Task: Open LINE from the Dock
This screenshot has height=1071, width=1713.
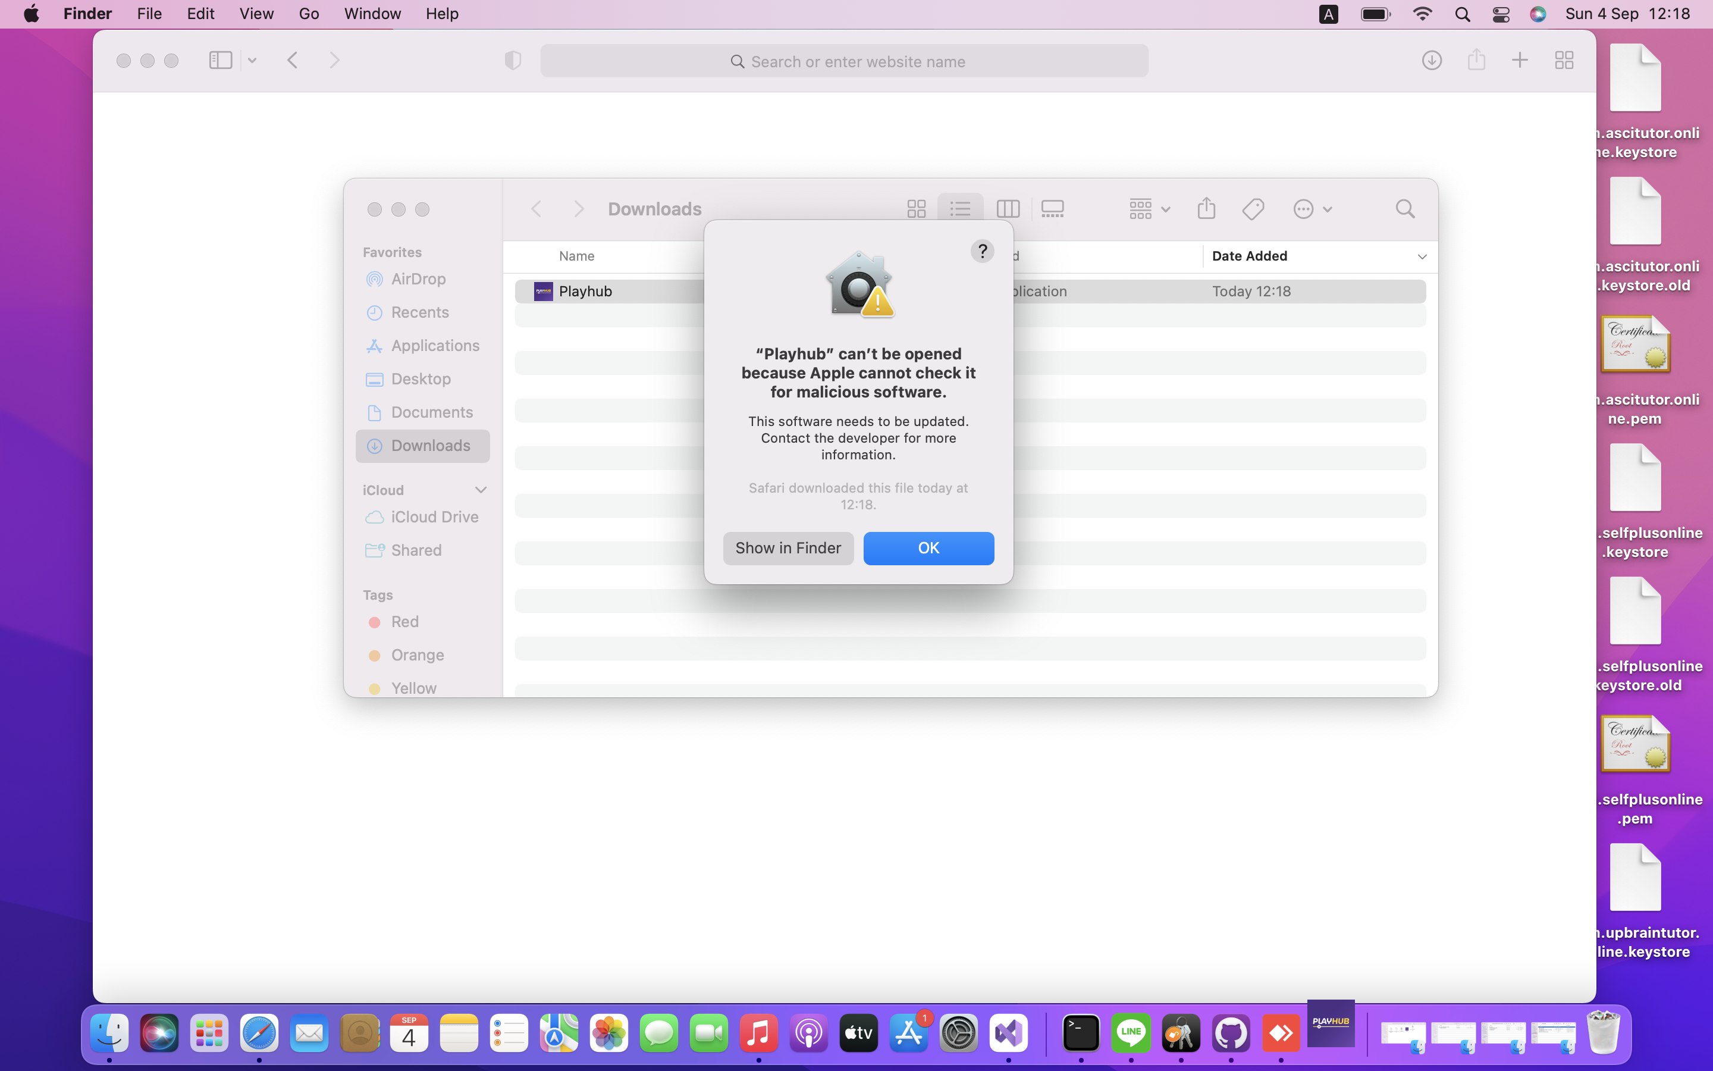Action: click(x=1131, y=1033)
